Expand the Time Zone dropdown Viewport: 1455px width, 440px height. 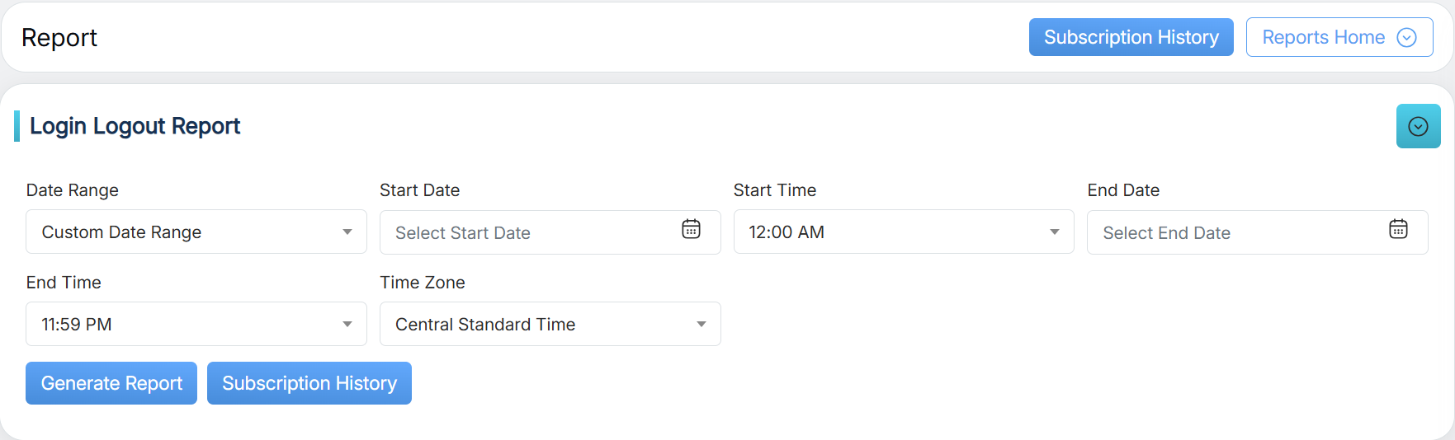click(x=550, y=325)
